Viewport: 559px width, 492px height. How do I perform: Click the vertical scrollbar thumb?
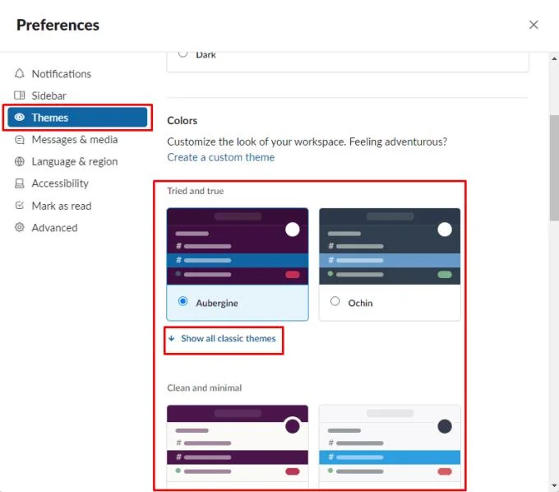tap(554, 168)
